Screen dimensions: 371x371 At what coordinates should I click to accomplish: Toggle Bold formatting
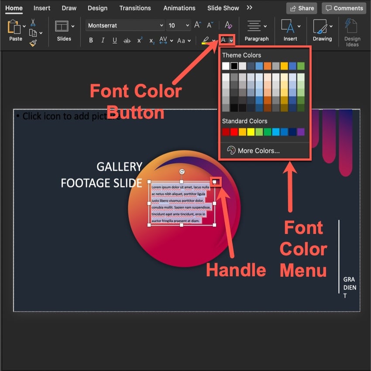[91, 41]
